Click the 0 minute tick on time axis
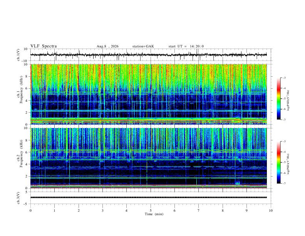This screenshot has height=236, width=305. tap(30, 211)
